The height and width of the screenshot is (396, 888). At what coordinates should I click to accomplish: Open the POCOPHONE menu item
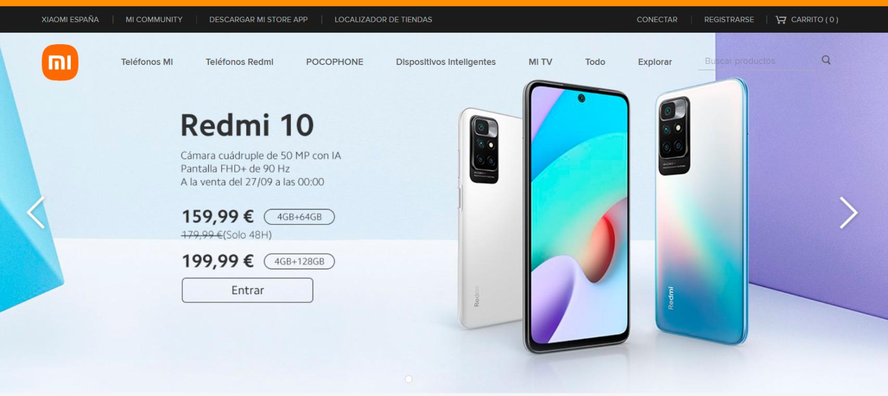click(x=335, y=62)
